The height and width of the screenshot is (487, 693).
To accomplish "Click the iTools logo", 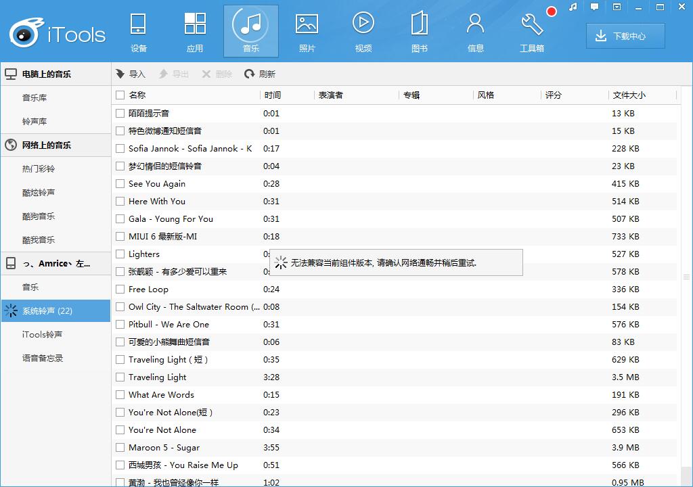I will click(x=58, y=32).
